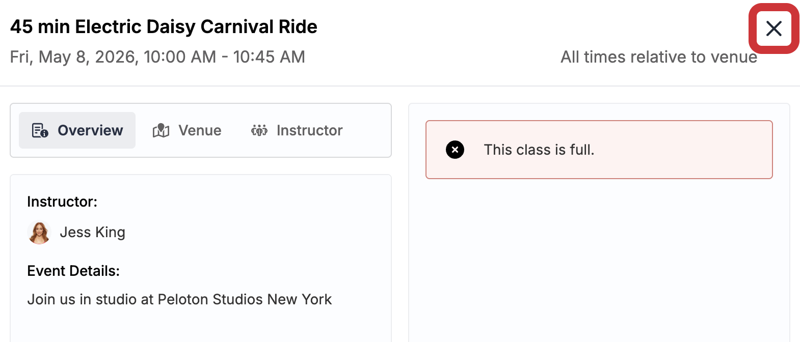Click the black error circle icon
The image size is (800, 342).
tap(455, 150)
